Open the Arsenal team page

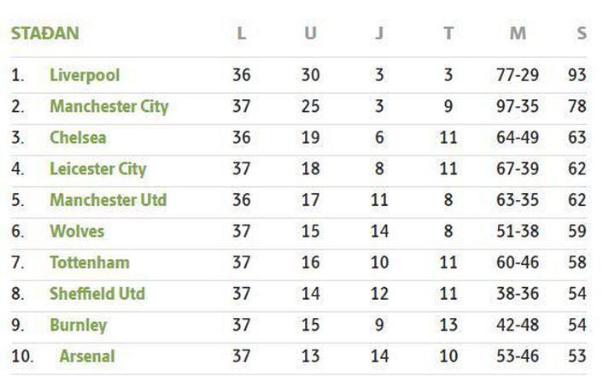[x=87, y=356]
